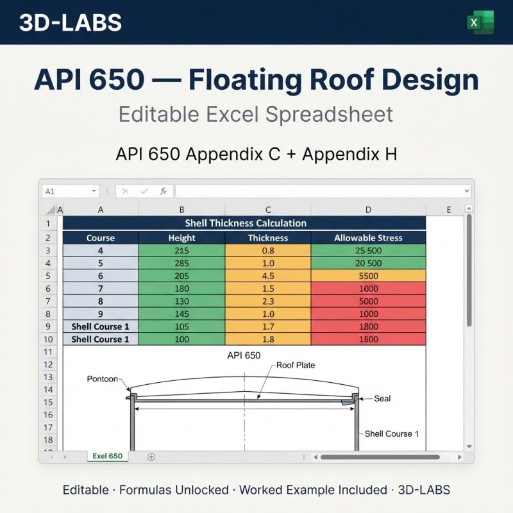
Task: Click the Roof Plate label in diagram
Action: pos(296,365)
